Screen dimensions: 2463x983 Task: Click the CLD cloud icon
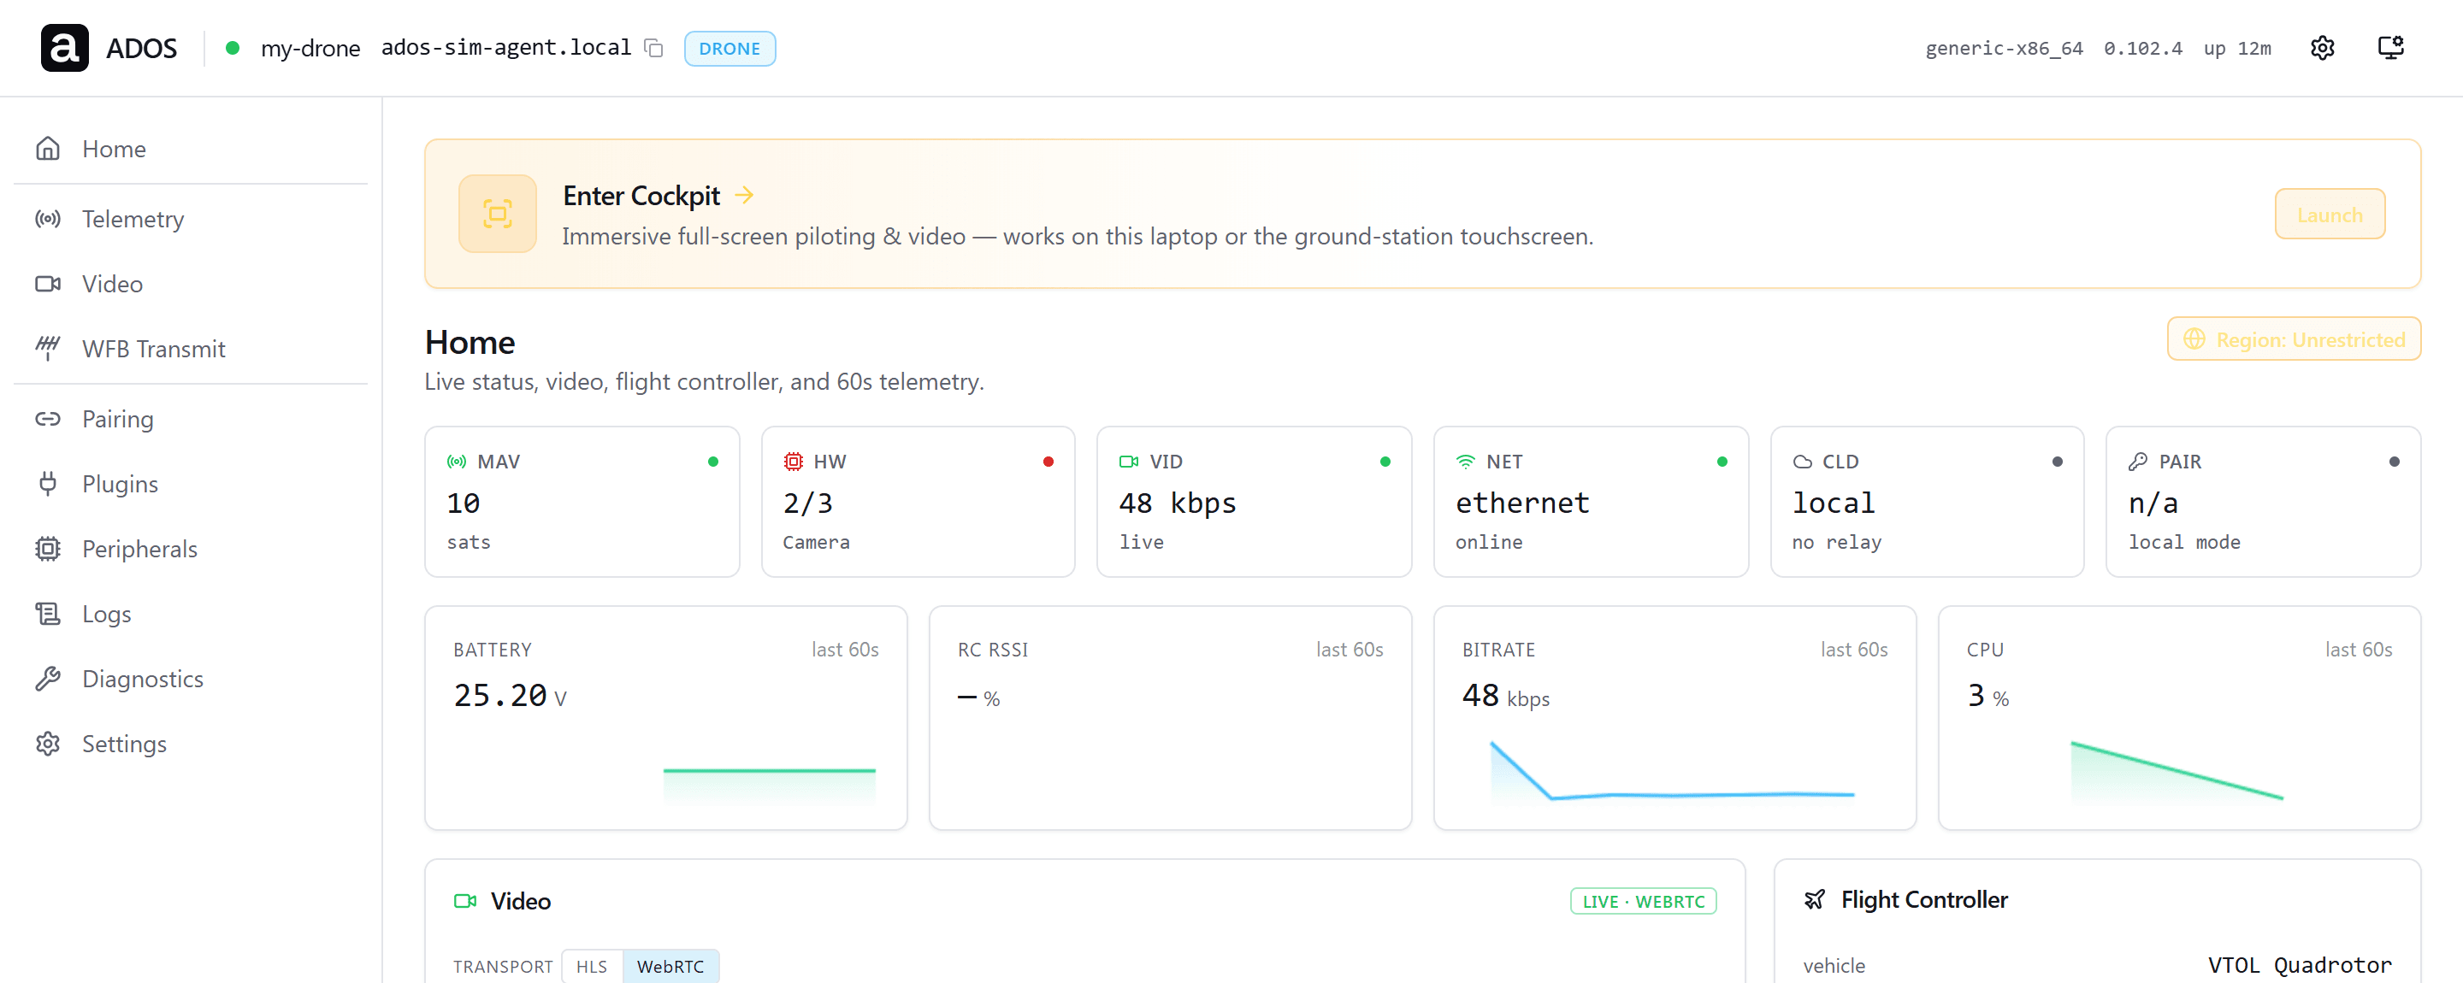[1802, 462]
